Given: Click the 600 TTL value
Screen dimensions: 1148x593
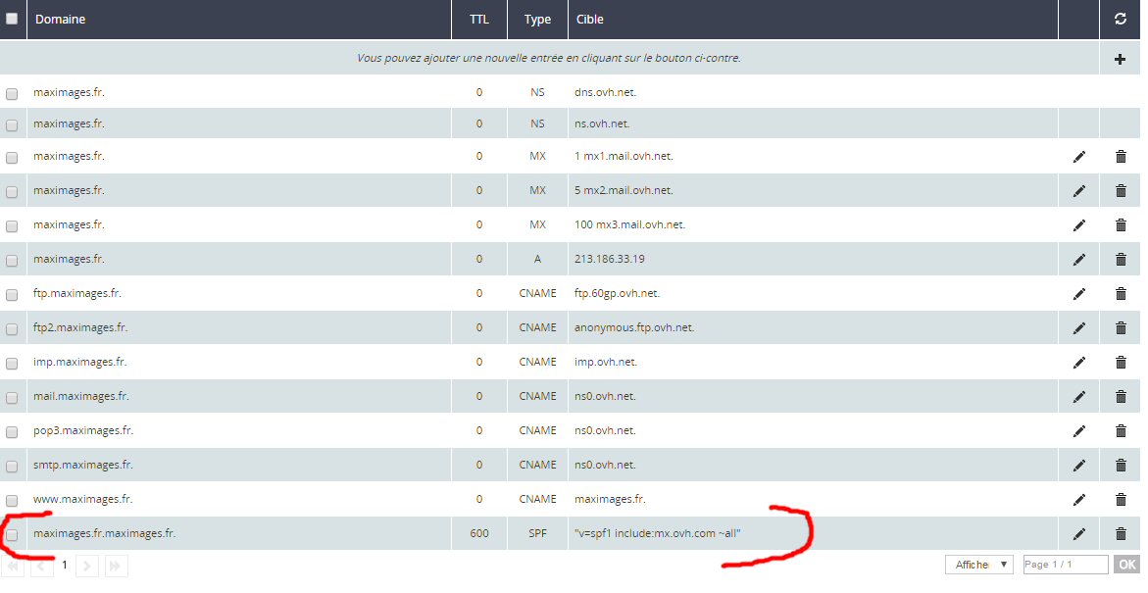Looking at the screenshot, I should point(479,533).
